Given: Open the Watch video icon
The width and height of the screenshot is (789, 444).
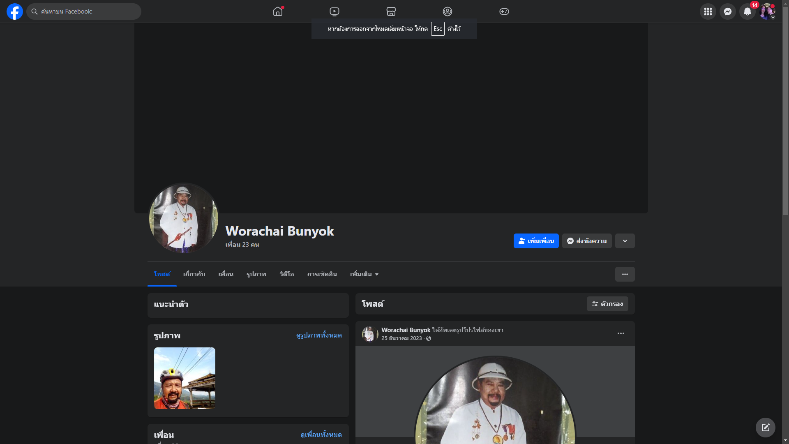Looking at the screenshot, I should click(x=335, y=12).
